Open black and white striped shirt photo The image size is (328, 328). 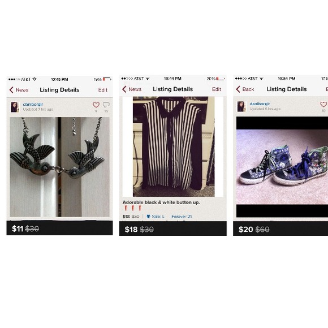[x=173, y=146]
